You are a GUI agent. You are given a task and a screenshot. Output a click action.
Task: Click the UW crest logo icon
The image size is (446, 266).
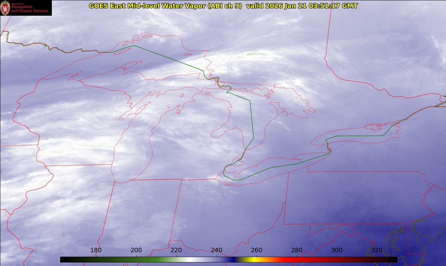pyautogui.click(x=5, y=8)
